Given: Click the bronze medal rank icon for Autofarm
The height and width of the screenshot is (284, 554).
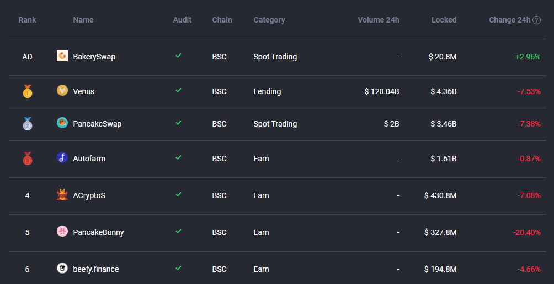Looking at the screenshot, I should [27, 159].
